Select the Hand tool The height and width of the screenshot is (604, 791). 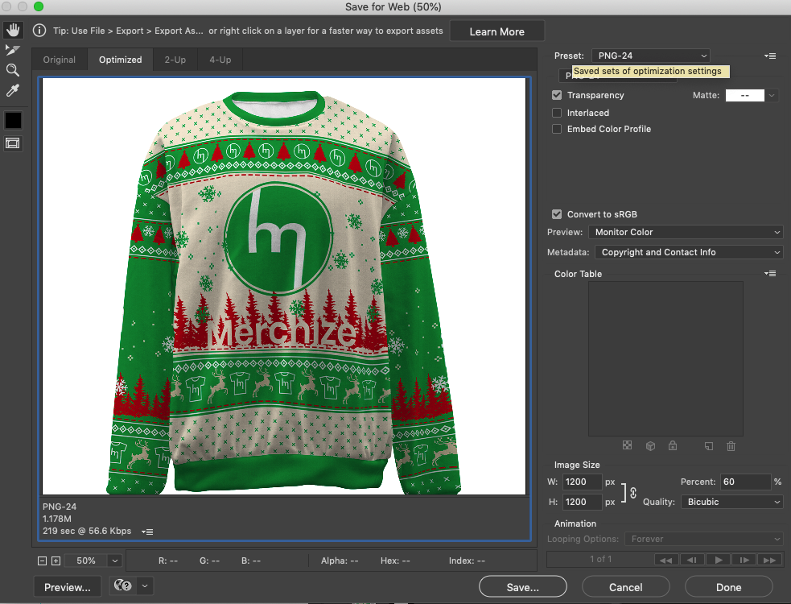(13, 30)
